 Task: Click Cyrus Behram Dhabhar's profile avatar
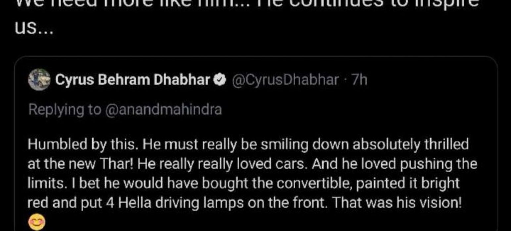click(39, 80)
